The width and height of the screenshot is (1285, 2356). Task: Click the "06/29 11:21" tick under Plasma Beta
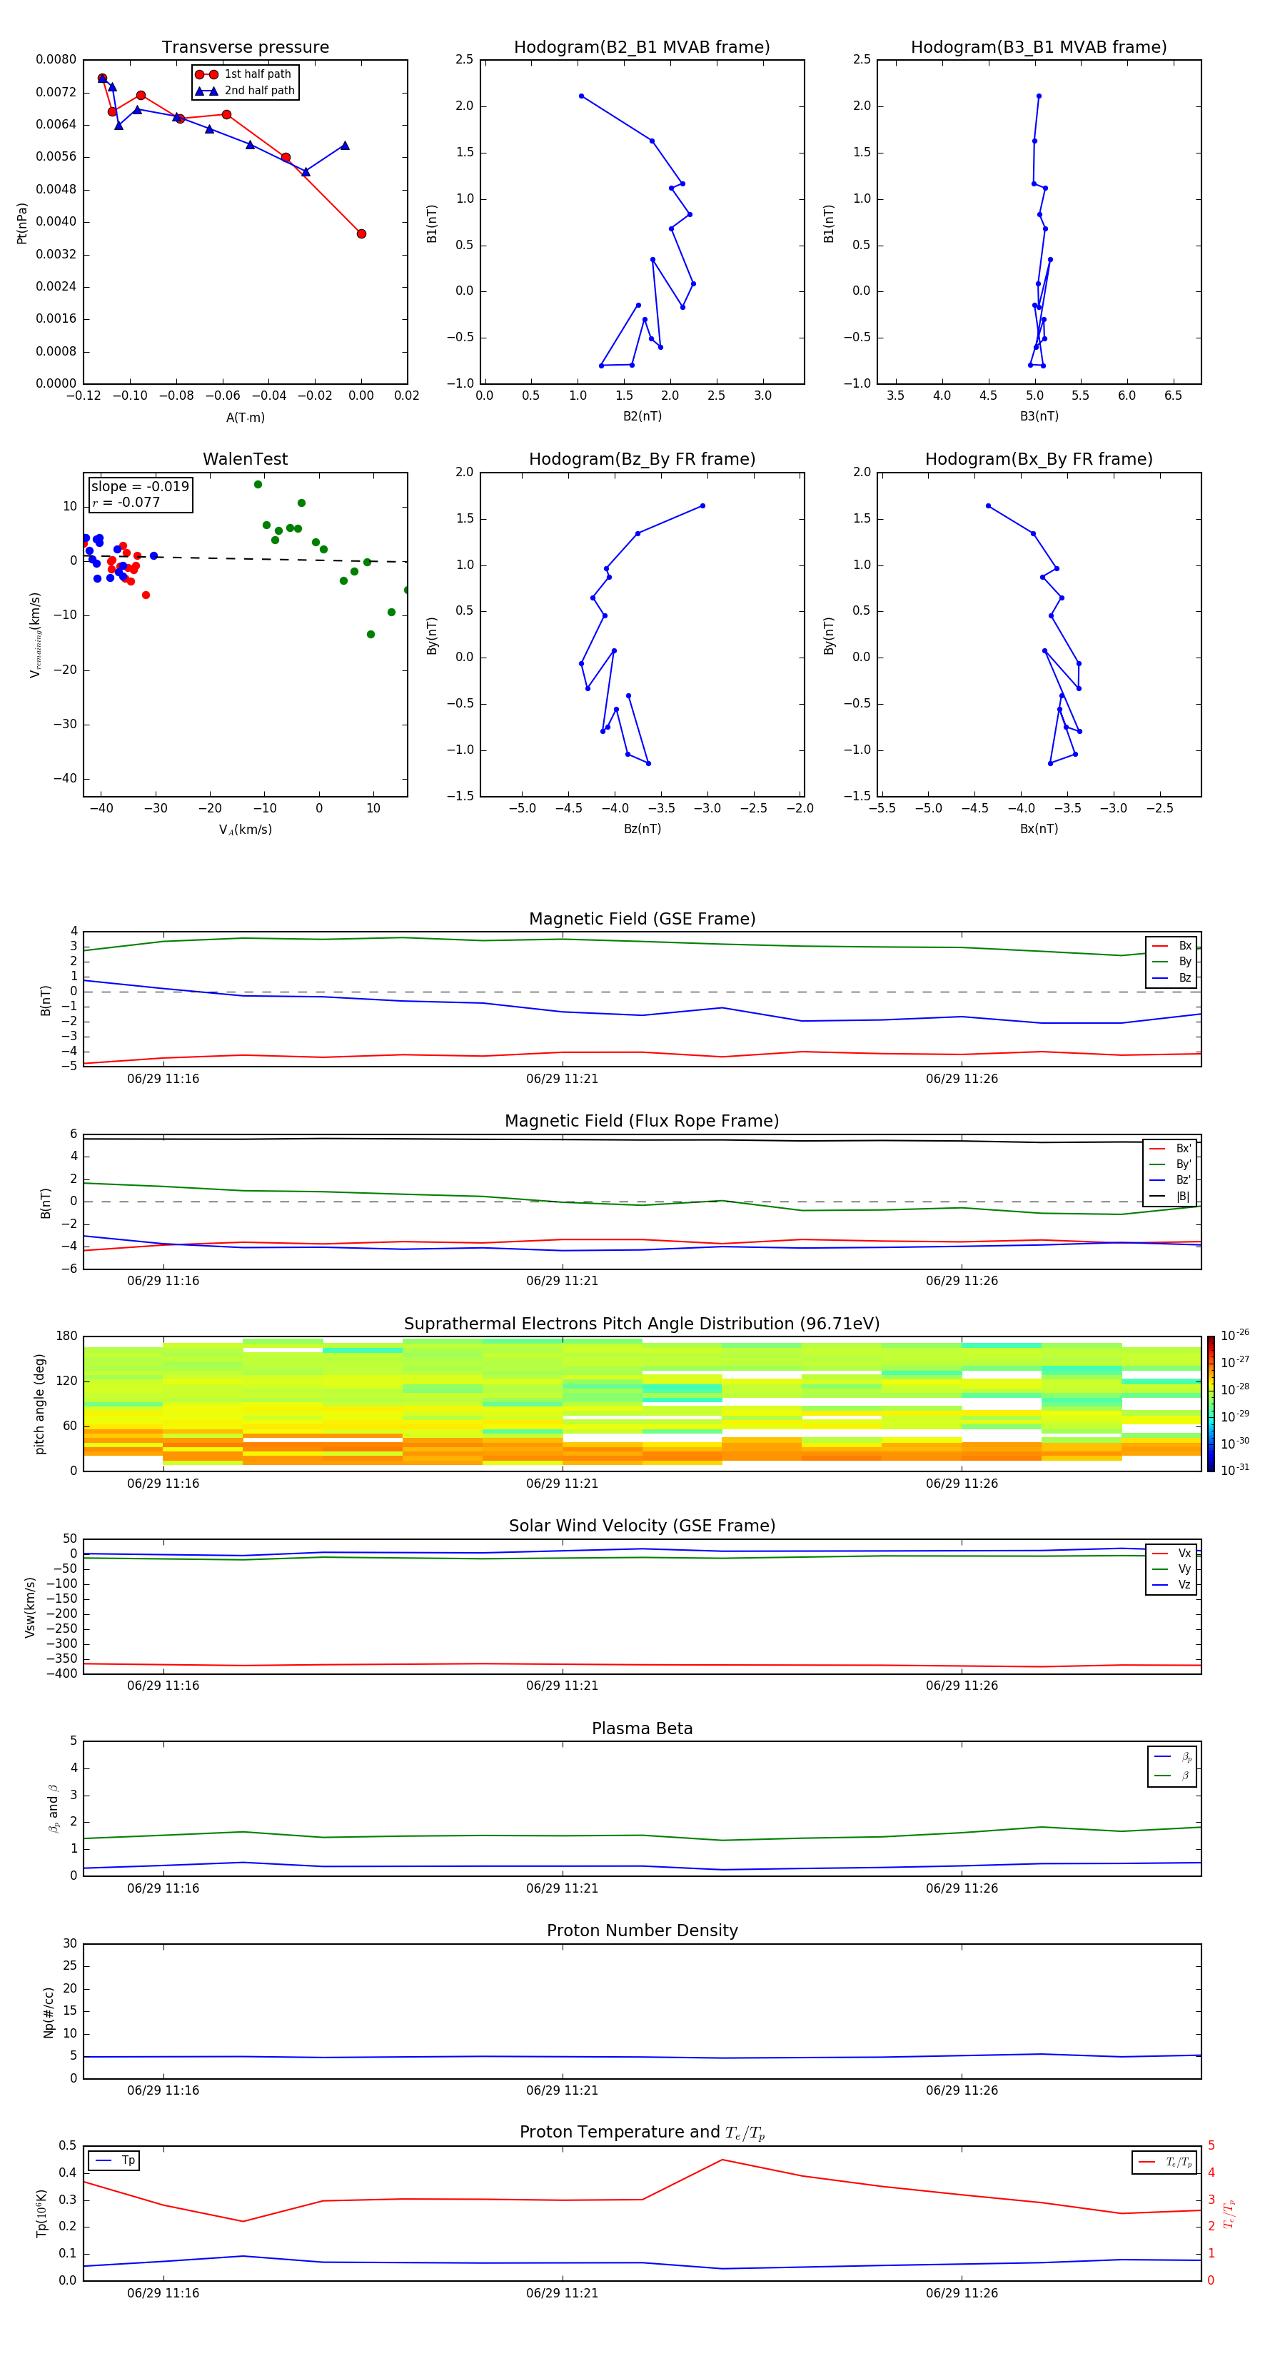562,1888
